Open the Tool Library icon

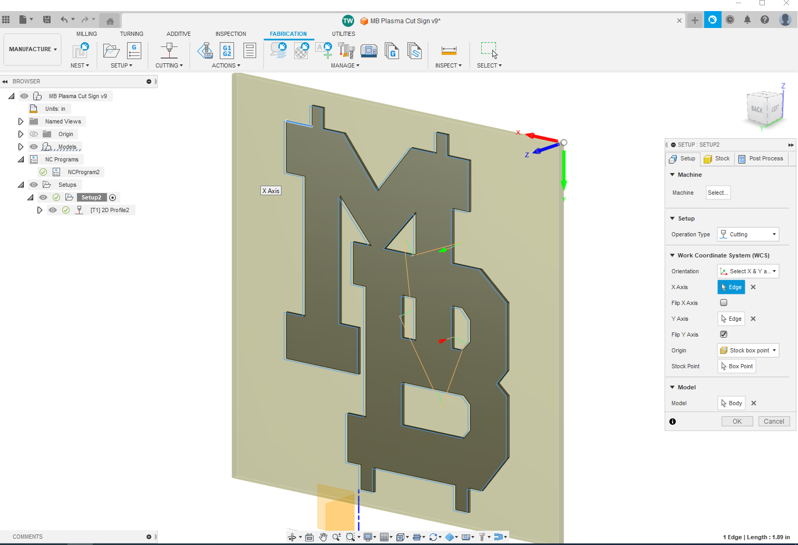pyautogui.click(x=346, y=51)
